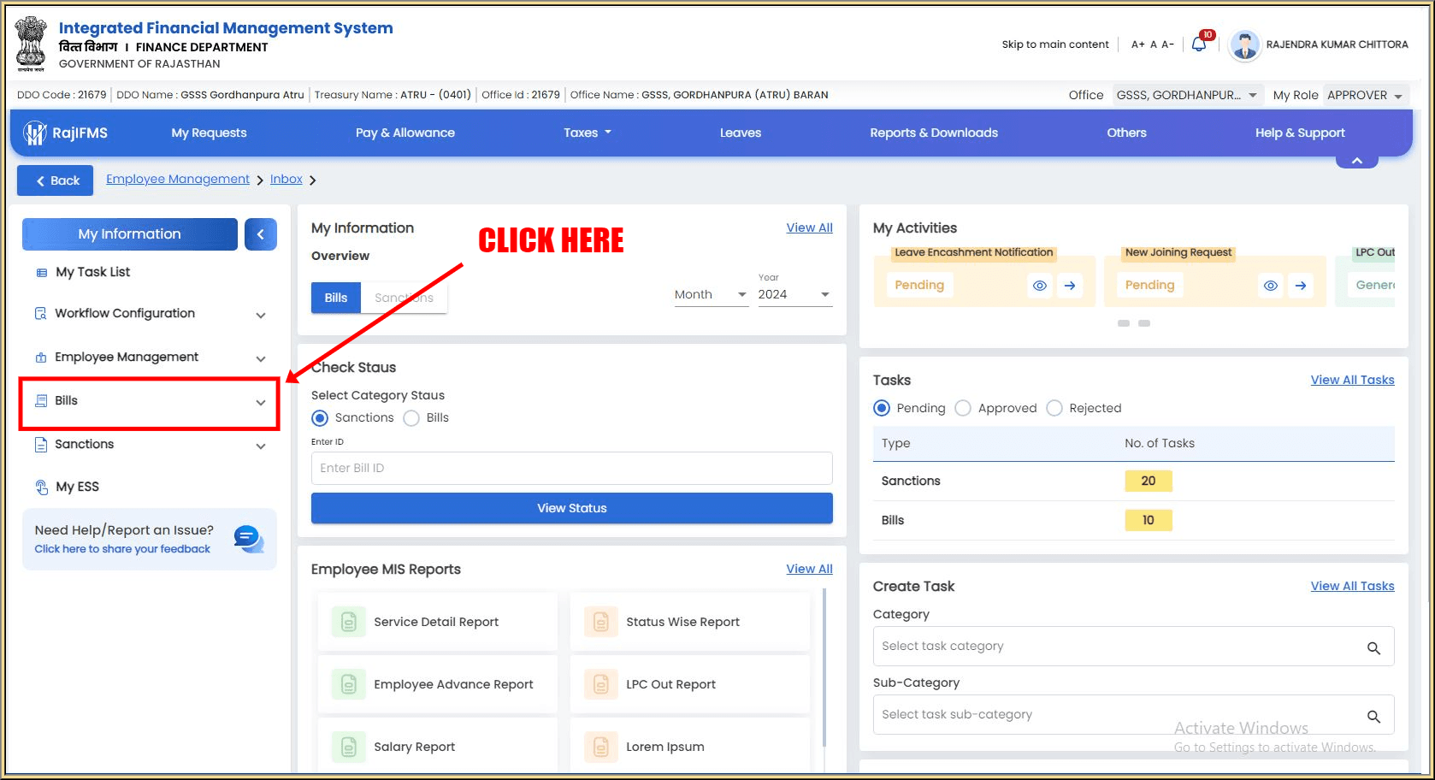Click the Bills sidebar icon

41,400
